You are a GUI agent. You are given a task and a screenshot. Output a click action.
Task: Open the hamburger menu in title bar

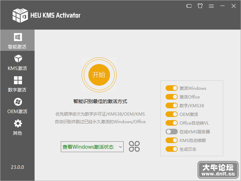pyautogui.click(x=211, y=6)
